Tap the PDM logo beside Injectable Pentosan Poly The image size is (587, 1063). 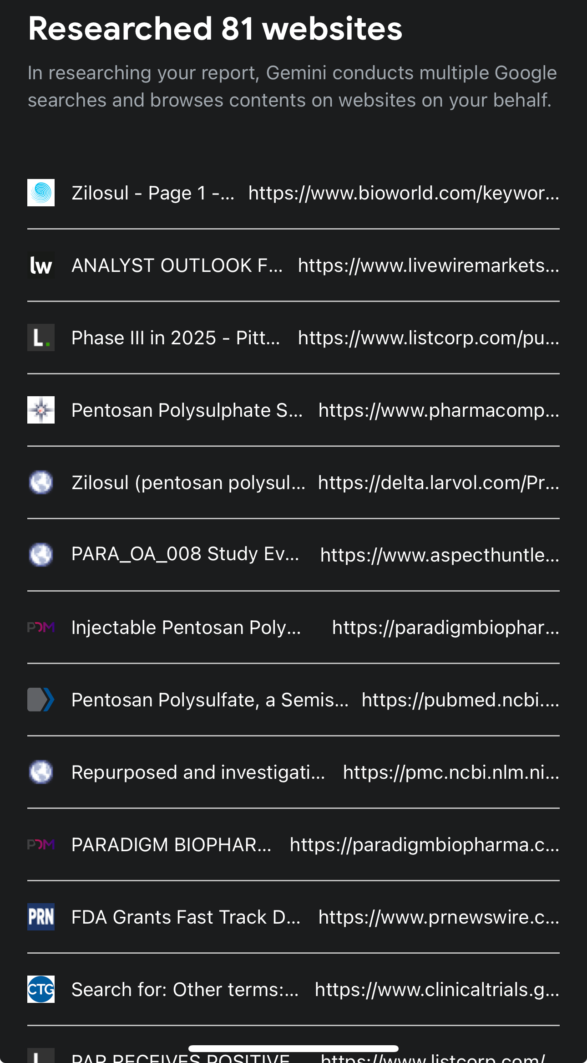[x=41, y=627]
